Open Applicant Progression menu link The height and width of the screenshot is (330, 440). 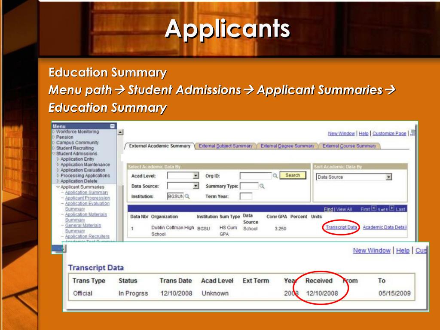[87, 198]
